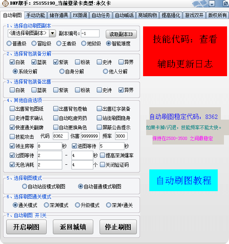Click the 伤害 field with 9999999
Viewport: 229px width, 244px height.
(x=90, y=136)
